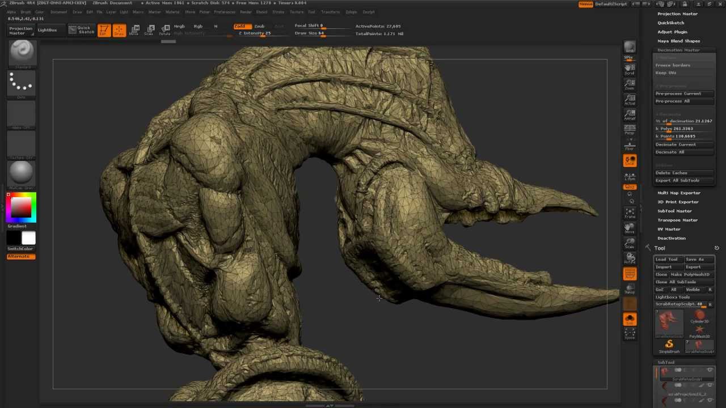Select the ScrabRetopSculpt large tool thumbnail

(669, 324)
